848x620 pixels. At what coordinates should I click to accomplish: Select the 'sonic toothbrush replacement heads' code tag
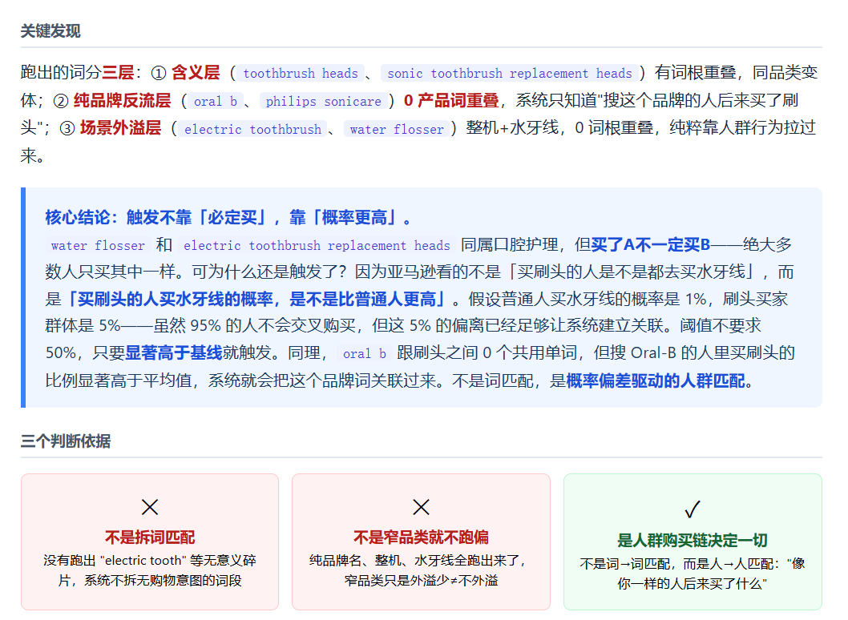510,73
